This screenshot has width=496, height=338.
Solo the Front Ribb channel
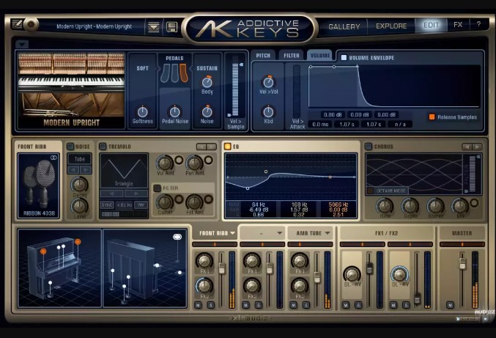click(x=211, y=305)
